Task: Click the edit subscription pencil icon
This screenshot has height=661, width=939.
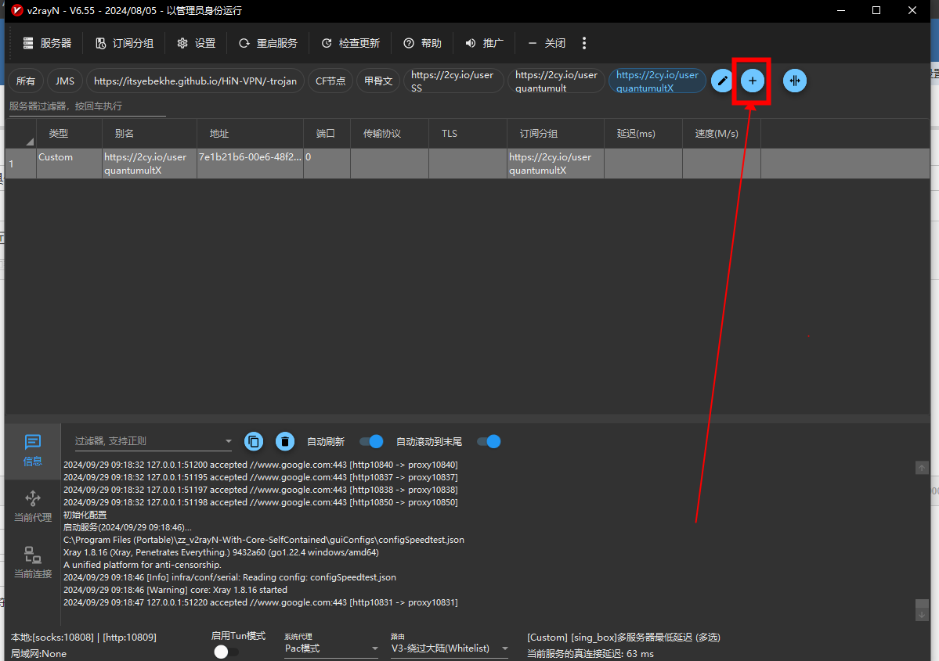Action: 722,81
